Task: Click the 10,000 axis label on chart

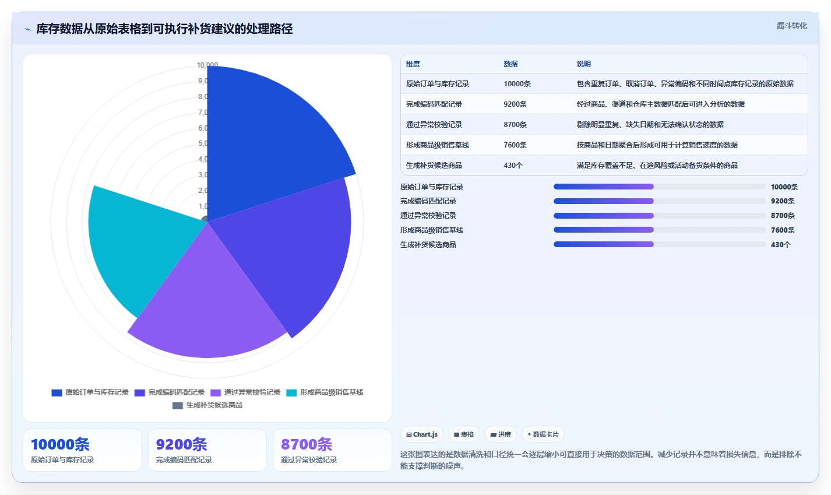Action: [x=207, y=65]
